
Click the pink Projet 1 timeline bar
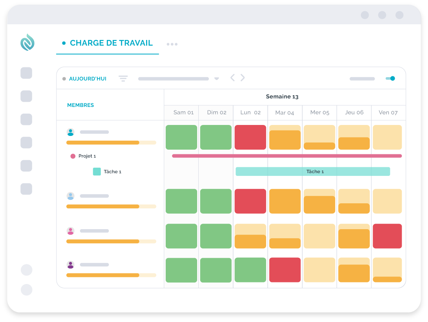(x=287, y=156)
